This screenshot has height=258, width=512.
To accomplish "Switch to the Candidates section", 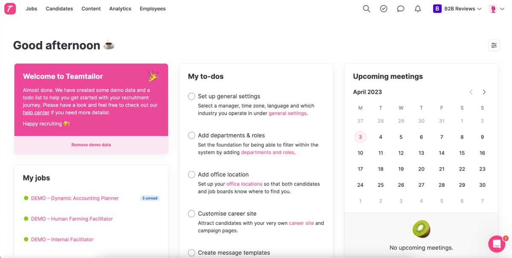I will coord(59,9).
